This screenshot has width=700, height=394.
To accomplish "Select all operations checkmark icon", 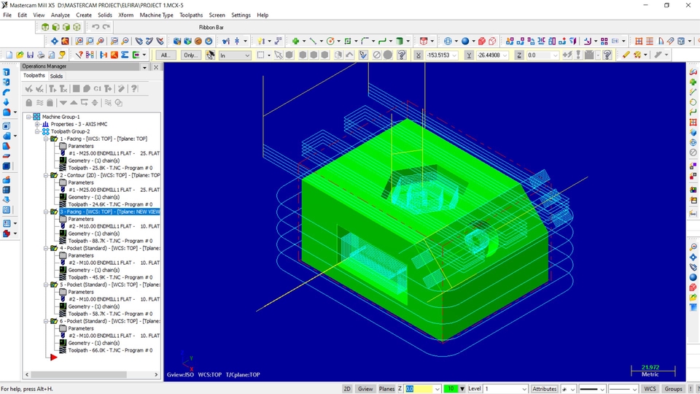I will (x=29, y=89).
